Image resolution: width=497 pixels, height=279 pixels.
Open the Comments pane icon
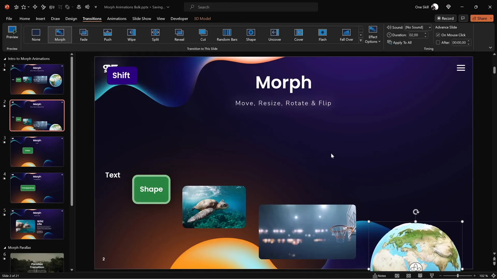pos(463,18)
